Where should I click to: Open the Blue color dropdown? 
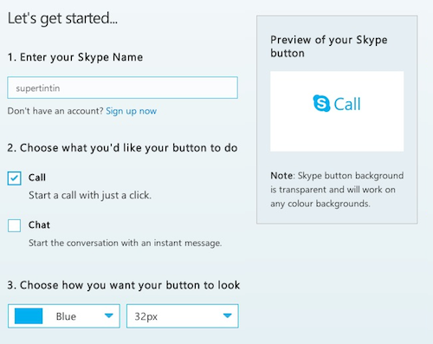pos(64,316)
